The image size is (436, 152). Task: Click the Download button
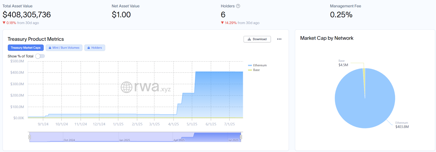tap(257, 39)
